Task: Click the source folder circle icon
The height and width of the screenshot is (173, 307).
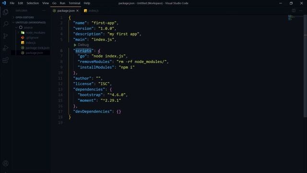Action: coord(21,27)
